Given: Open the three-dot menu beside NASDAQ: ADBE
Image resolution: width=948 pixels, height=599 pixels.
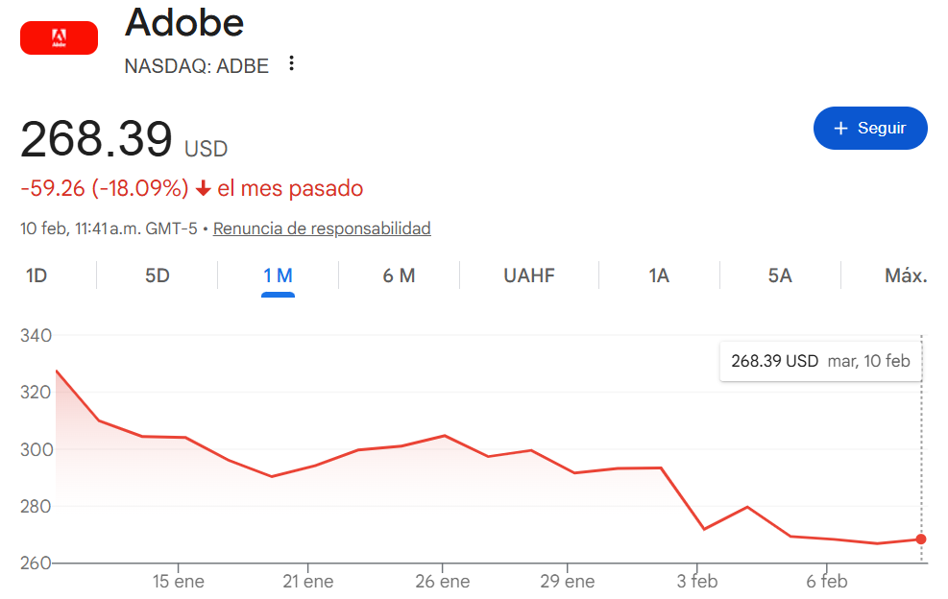Looking at the screenshot, I should (292, 64).
